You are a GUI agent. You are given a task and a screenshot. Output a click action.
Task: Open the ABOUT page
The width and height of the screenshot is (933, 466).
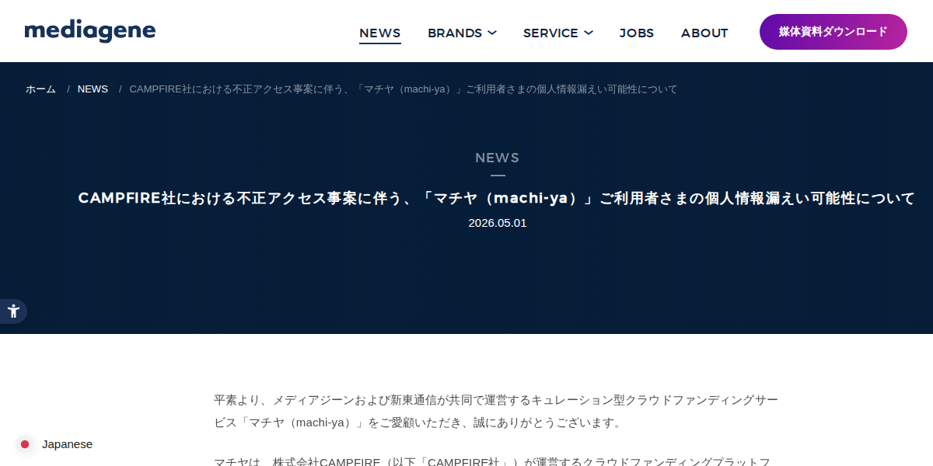pyautogui.click(x=704, y=33)
